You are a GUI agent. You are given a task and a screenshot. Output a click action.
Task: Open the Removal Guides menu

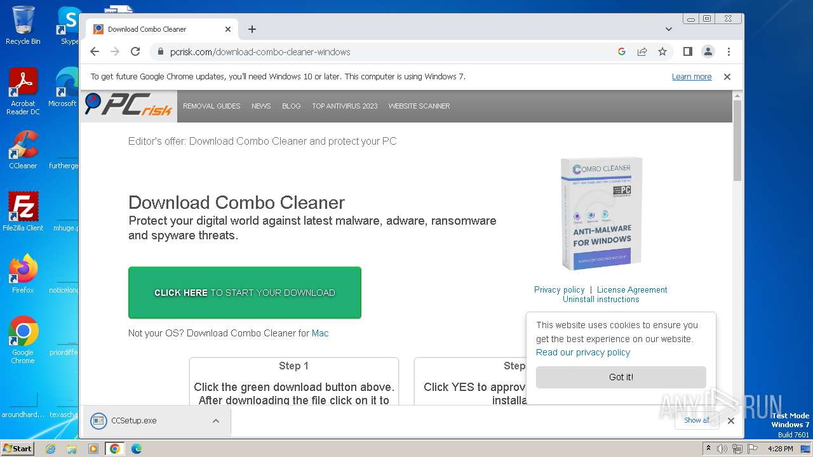click(x=212, y=106)
